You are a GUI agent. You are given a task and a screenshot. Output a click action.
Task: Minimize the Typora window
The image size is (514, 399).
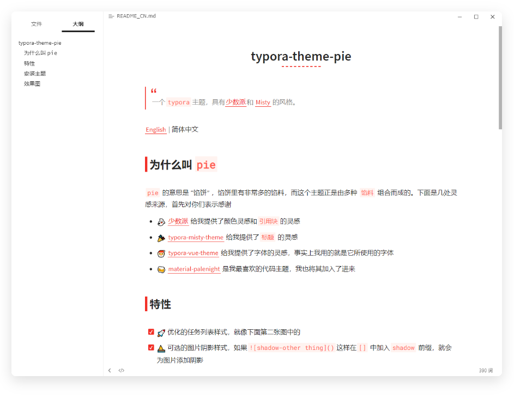pos(460,17)
